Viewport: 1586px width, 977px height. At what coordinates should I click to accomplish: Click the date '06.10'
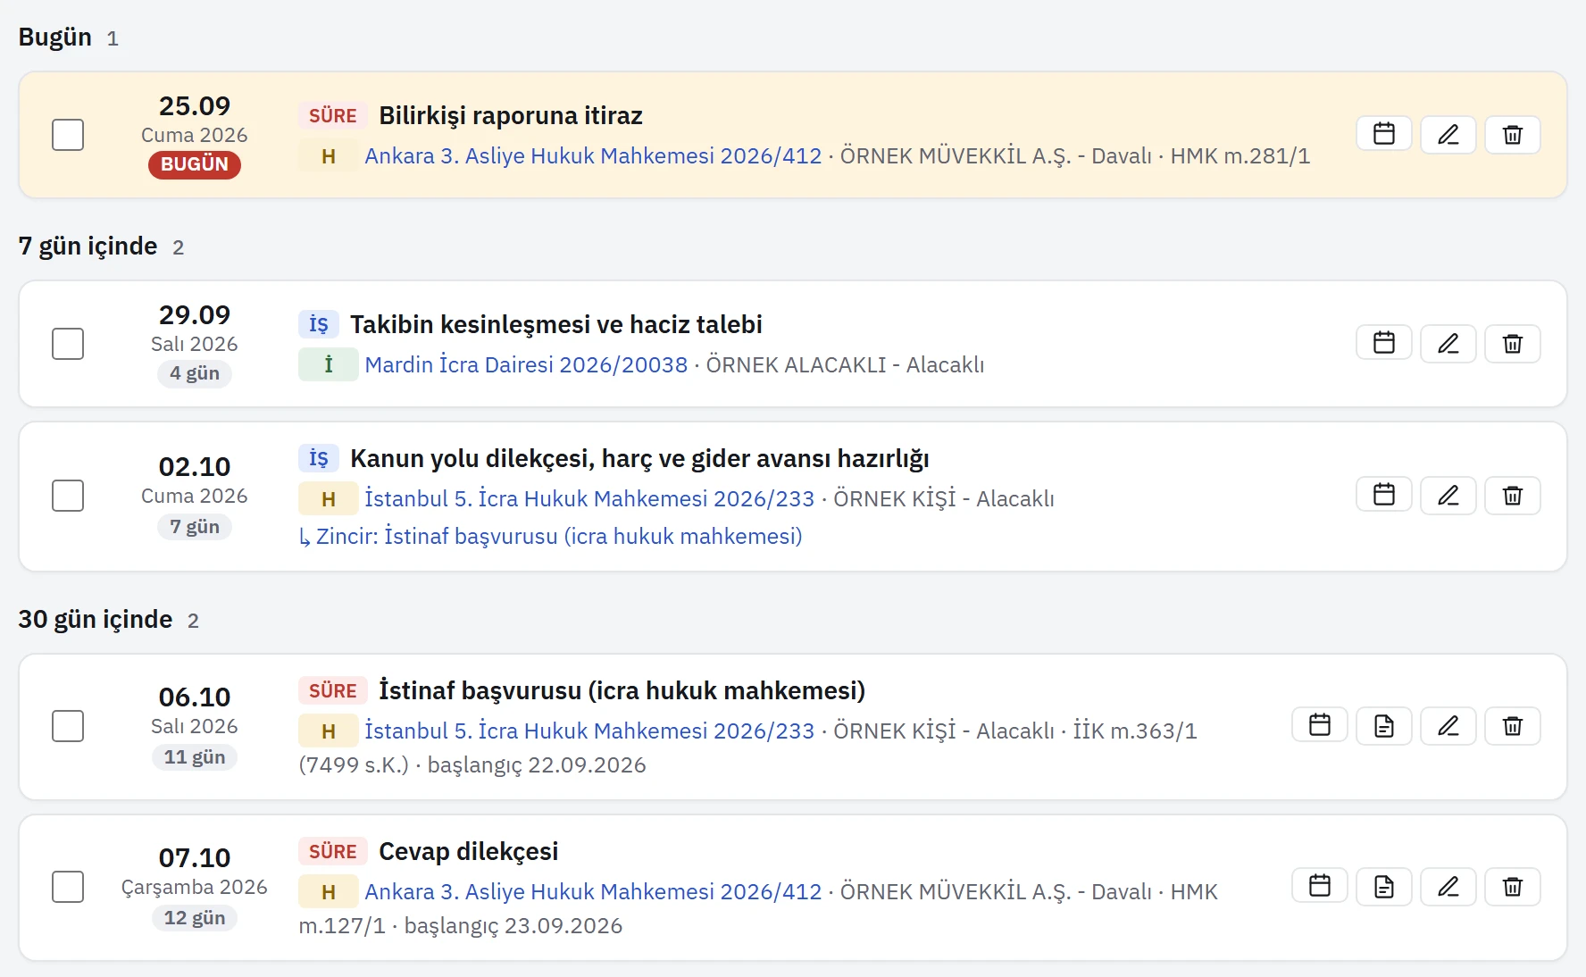click(x=195, y=697)
